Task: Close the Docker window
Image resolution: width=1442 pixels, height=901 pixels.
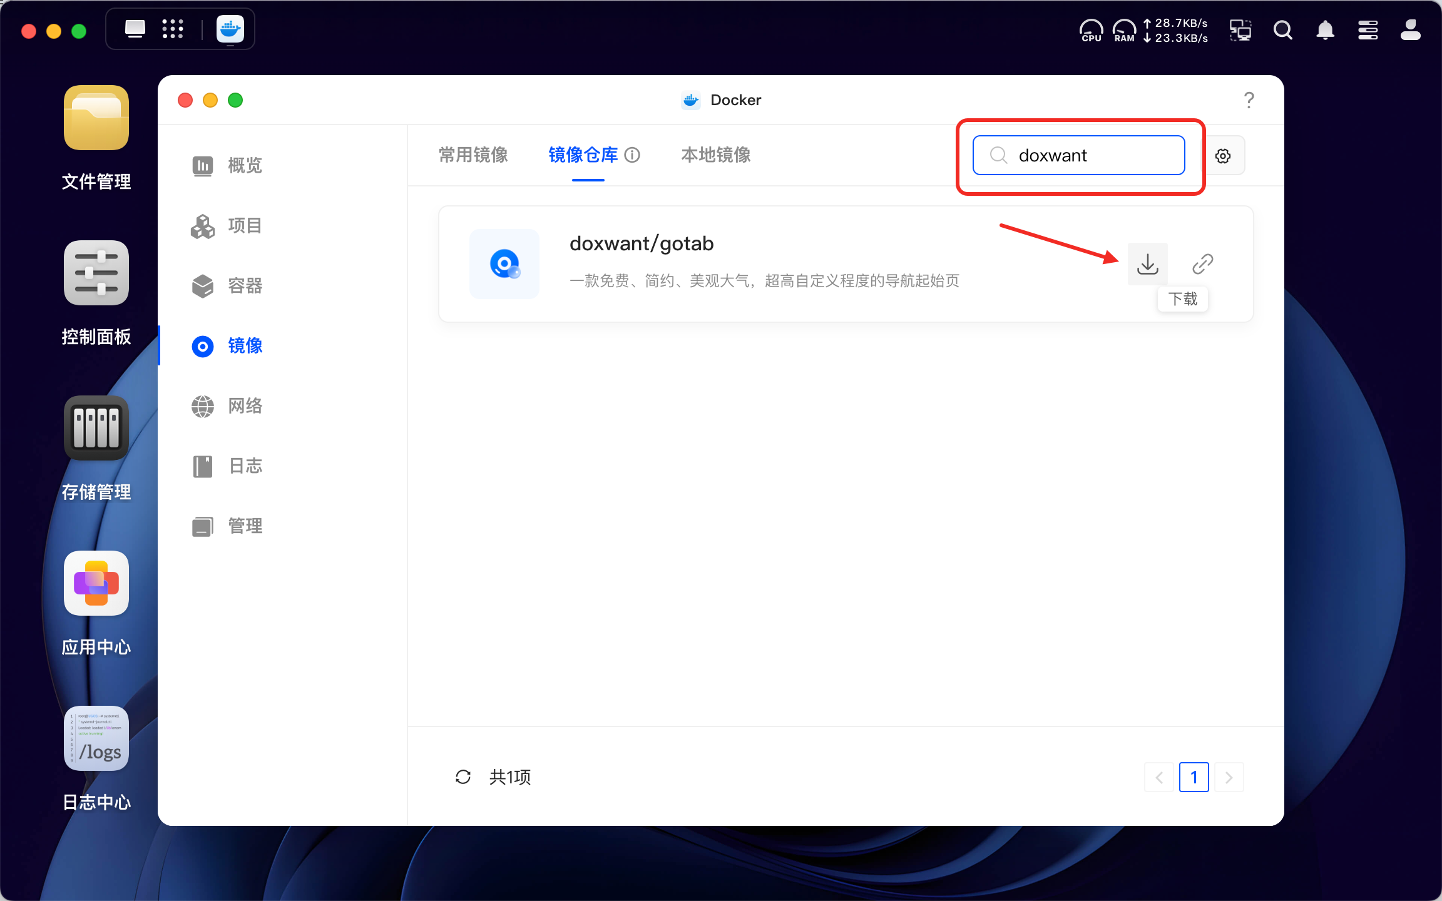Action: point(185,100)
